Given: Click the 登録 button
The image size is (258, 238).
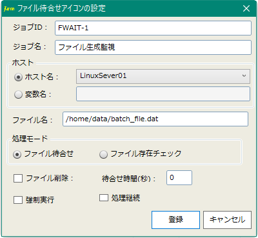Looking at the screenshot, I should (x=175, y=220).
